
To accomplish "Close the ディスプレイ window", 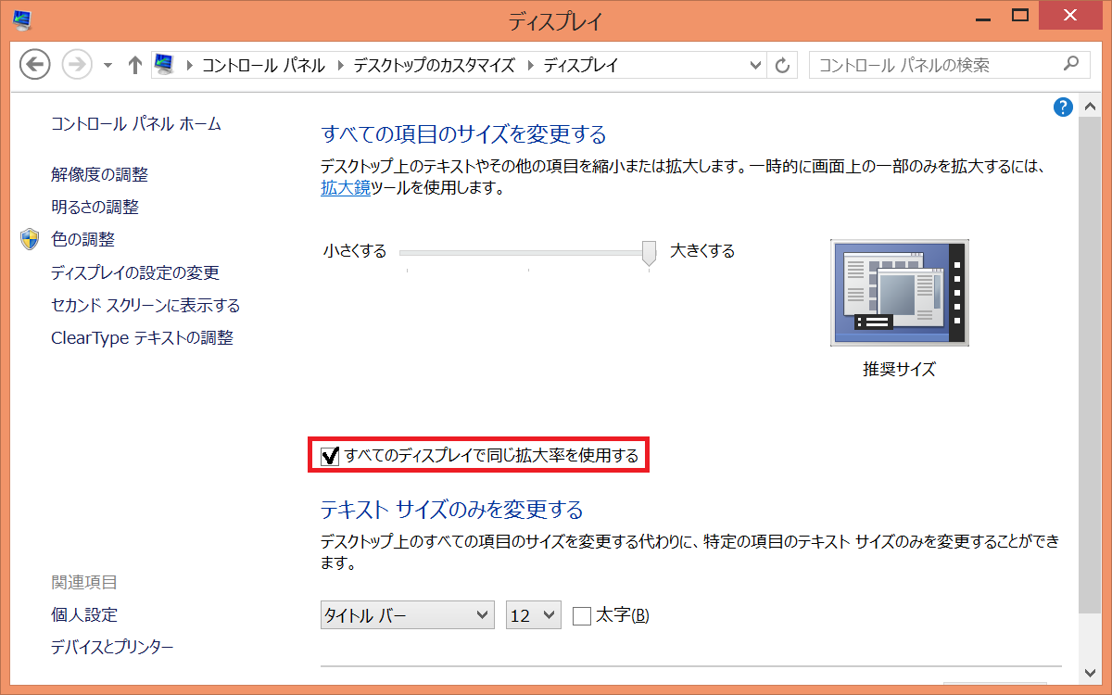I will pos(1070,15).
